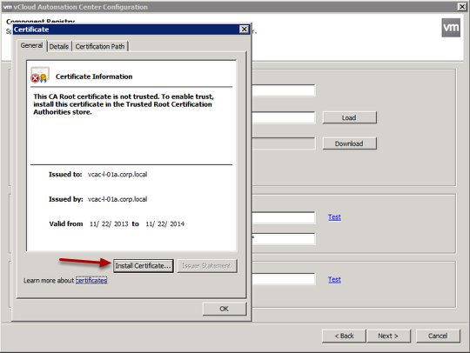
Task: Open the certificates help link
Action: pyautogui.click(x=91, y=281)
